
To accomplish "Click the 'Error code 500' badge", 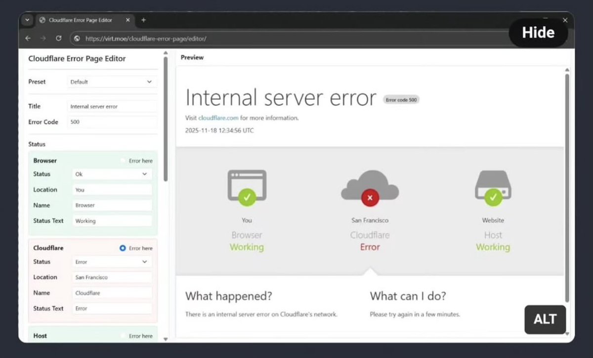I will click(x=401, y=100).
